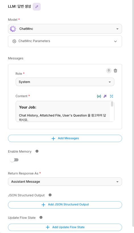The width and height of the screenshot is (134, 233).
Task: Click the ChatMnc model logo icon
Action: pos(13,29)
